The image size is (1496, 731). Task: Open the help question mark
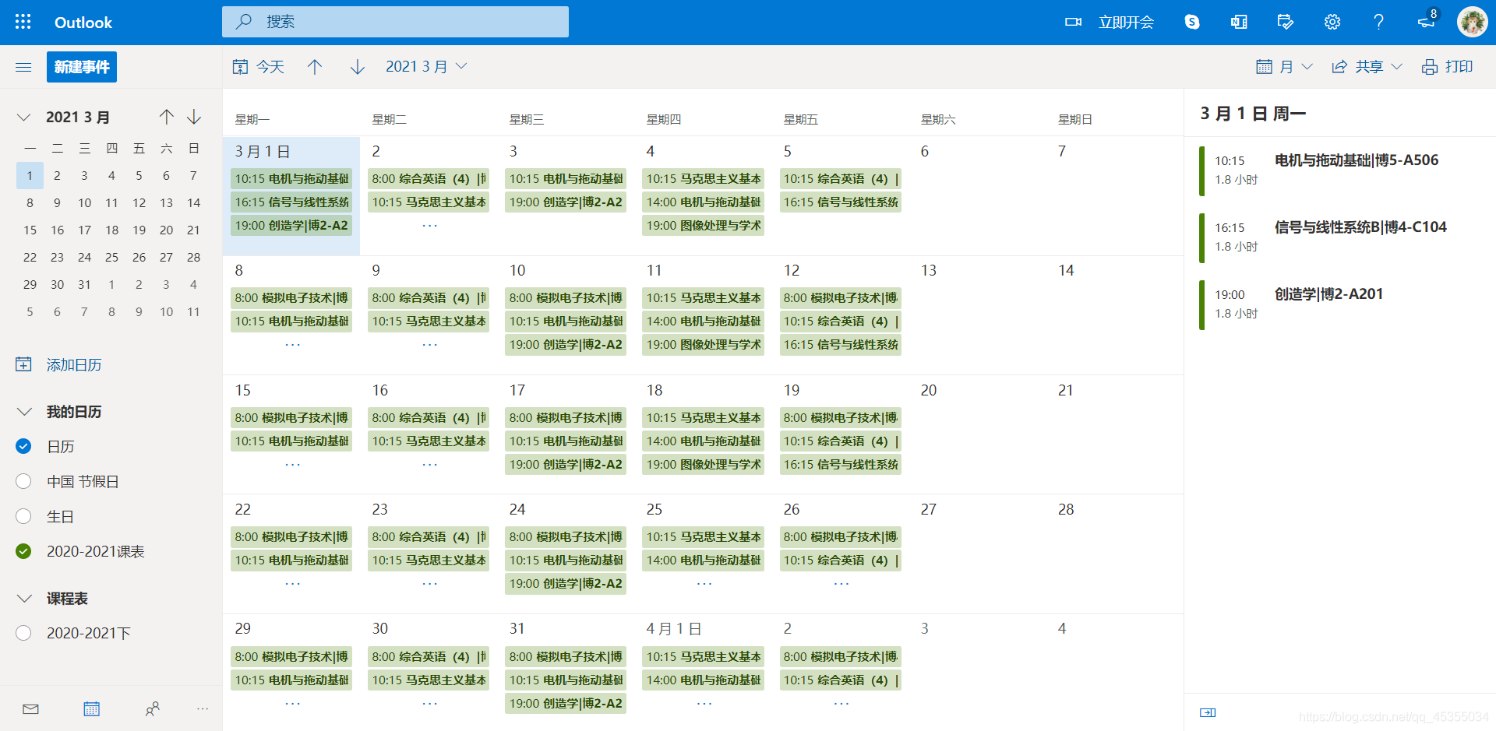coord(1379,22)
